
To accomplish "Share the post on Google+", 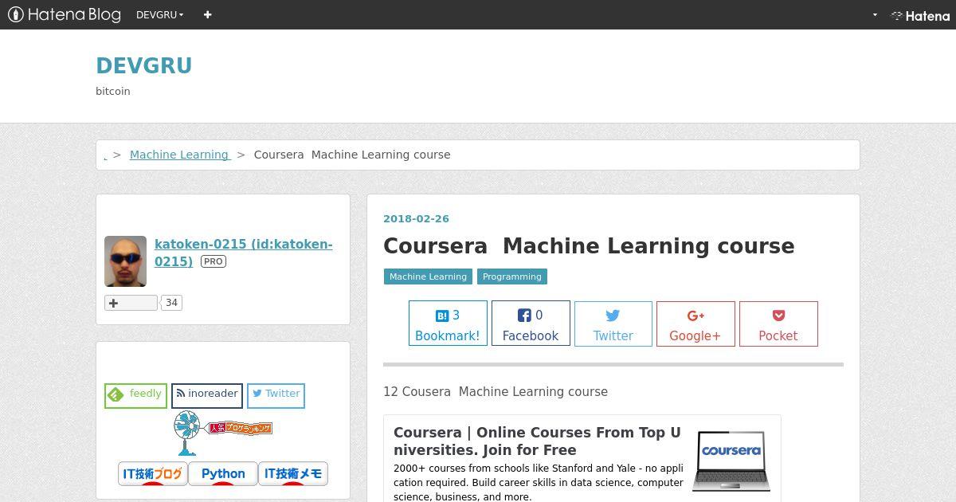I will 695,324.
